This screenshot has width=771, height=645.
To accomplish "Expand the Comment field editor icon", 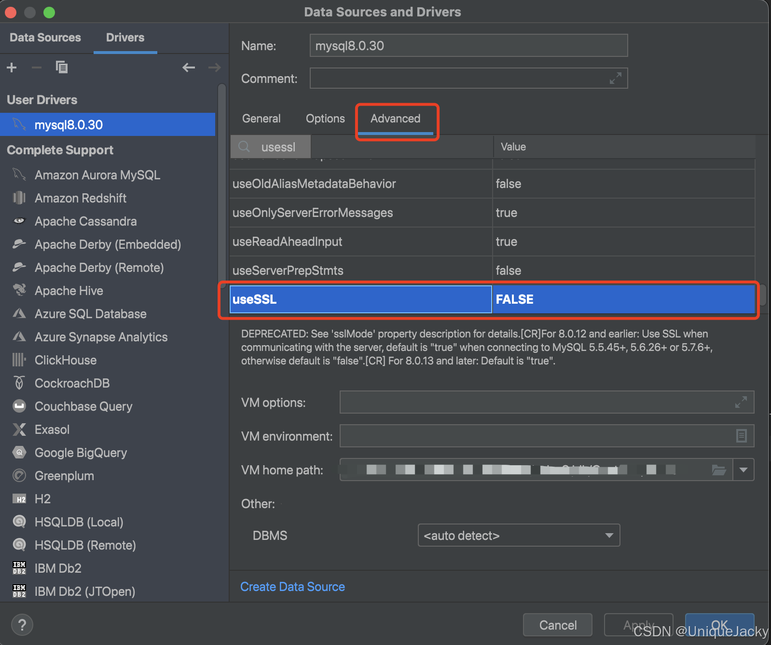I will coord(616,78).
